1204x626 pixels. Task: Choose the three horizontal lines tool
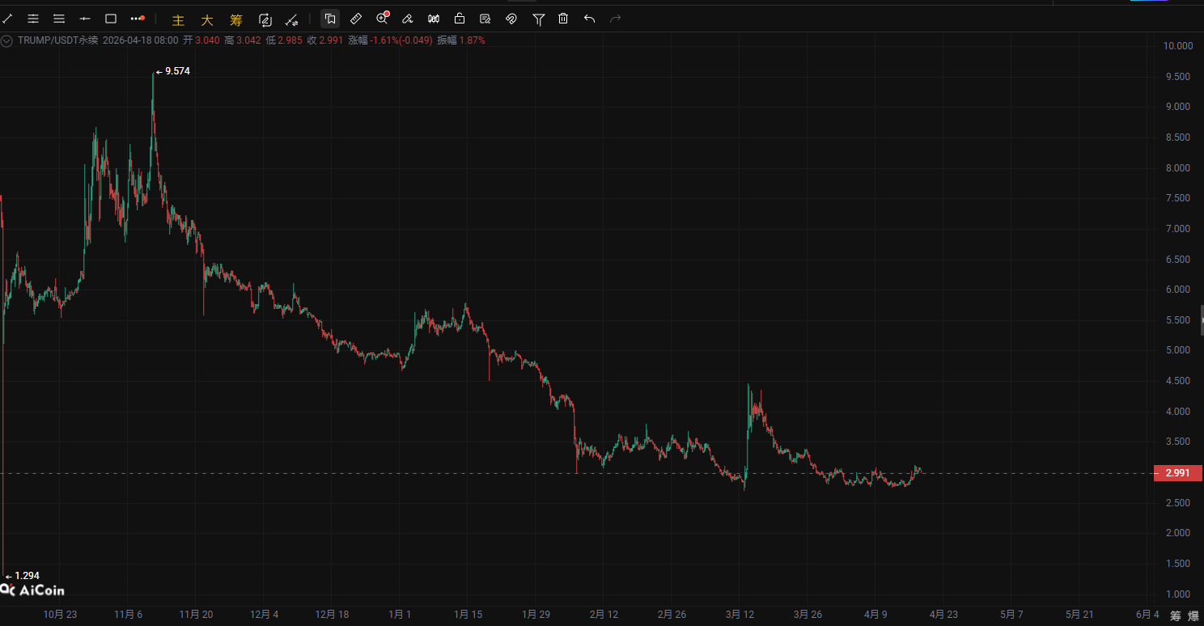(59, 18)
